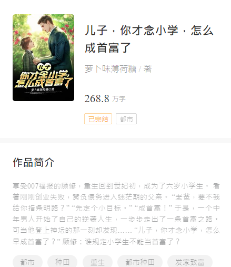Open the book cover thumbnail
Viewport: 231px width, 267px height.
pyautogui.click(x=43, y=57)
